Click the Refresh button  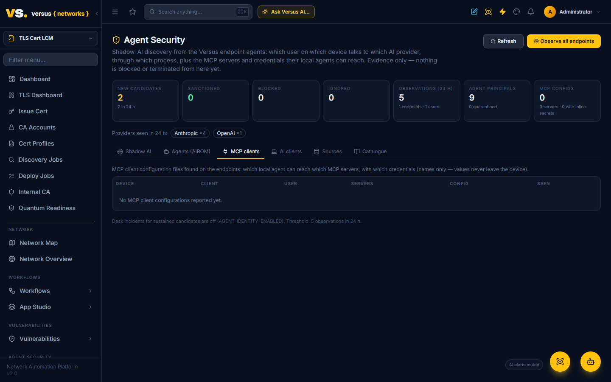[x=503, y=41]
